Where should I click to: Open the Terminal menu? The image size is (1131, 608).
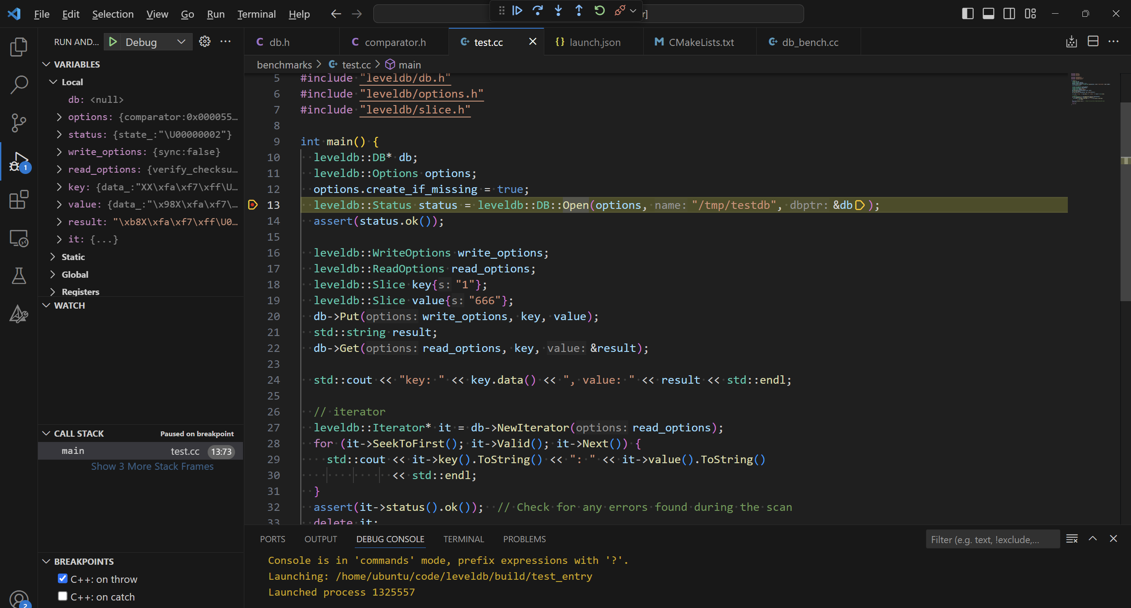[x=256, y=14]
